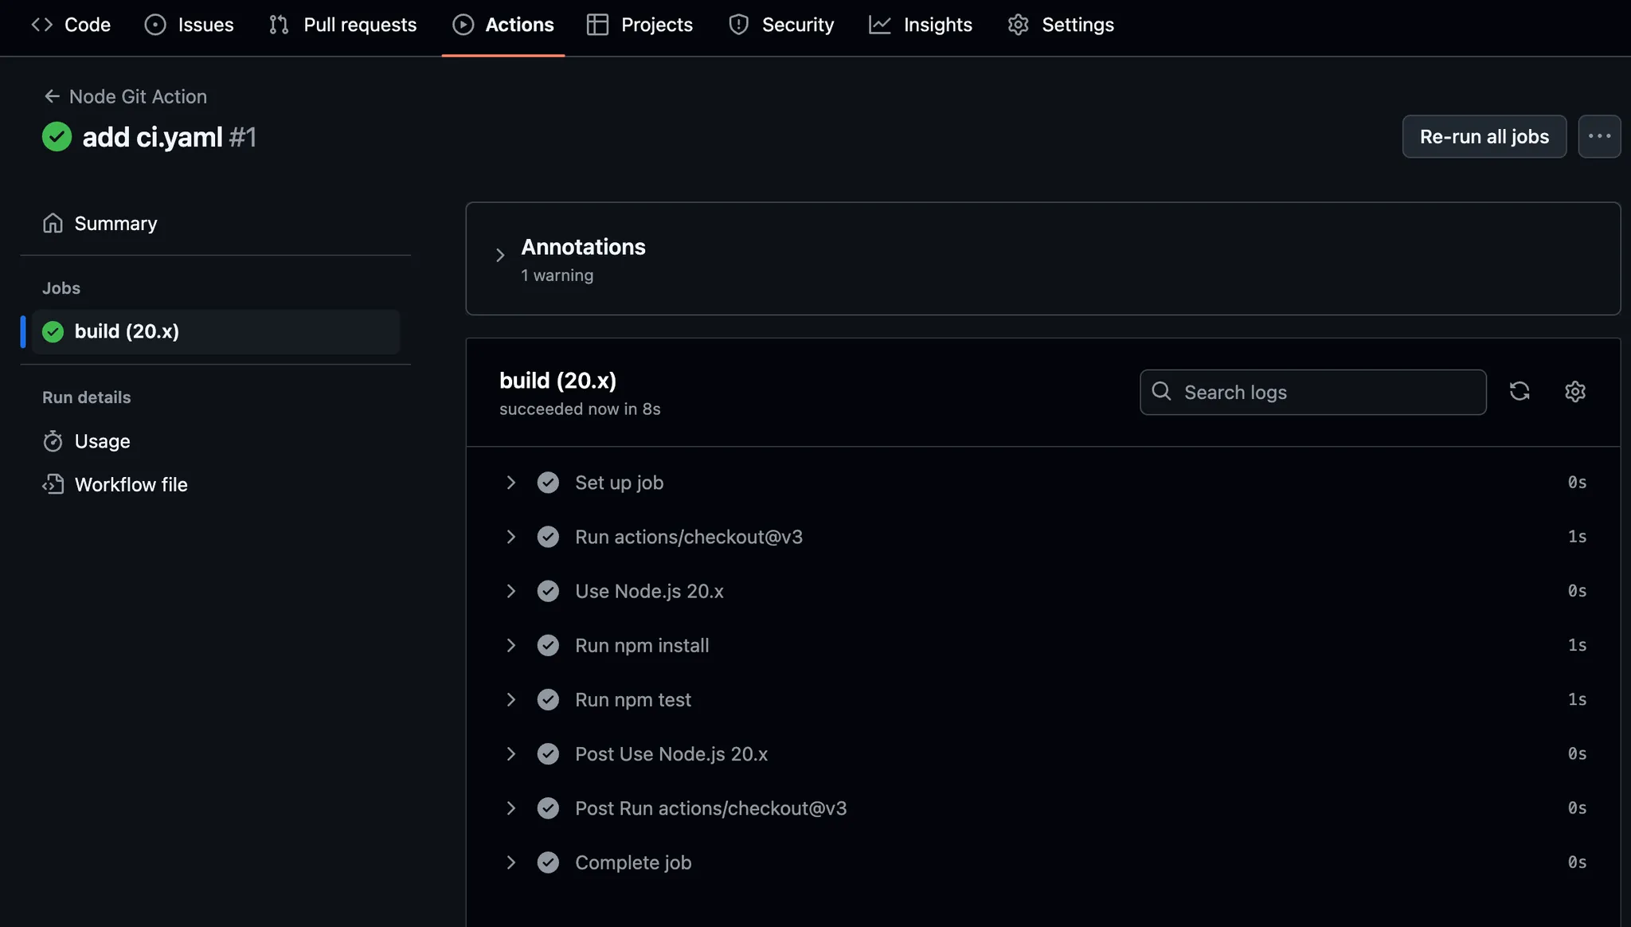Click the '1 warning' annotation text
1631x927 pixels.
click(557, 276)
